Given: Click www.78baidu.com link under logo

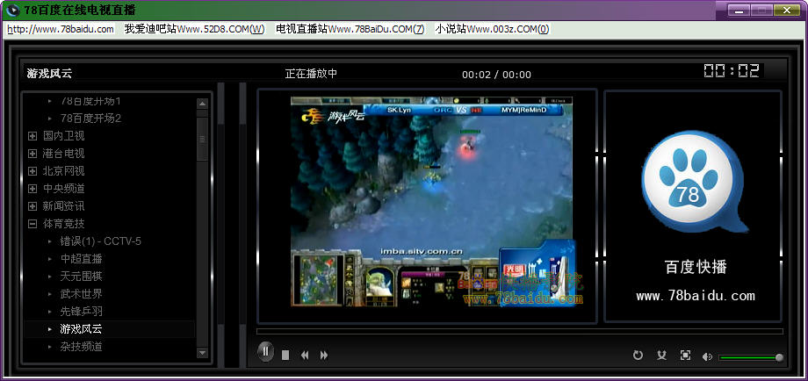Looking at the screenshot, I should pyautogui.click(x=696, y=296).
